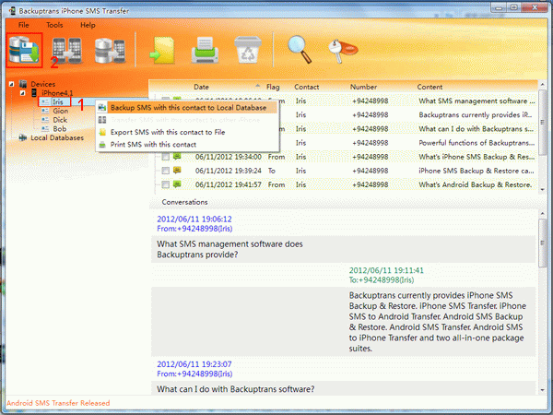Click content cell "What SMS management software ..."
Viewport: 553px width, 415px height.
(x=477, y=101)
